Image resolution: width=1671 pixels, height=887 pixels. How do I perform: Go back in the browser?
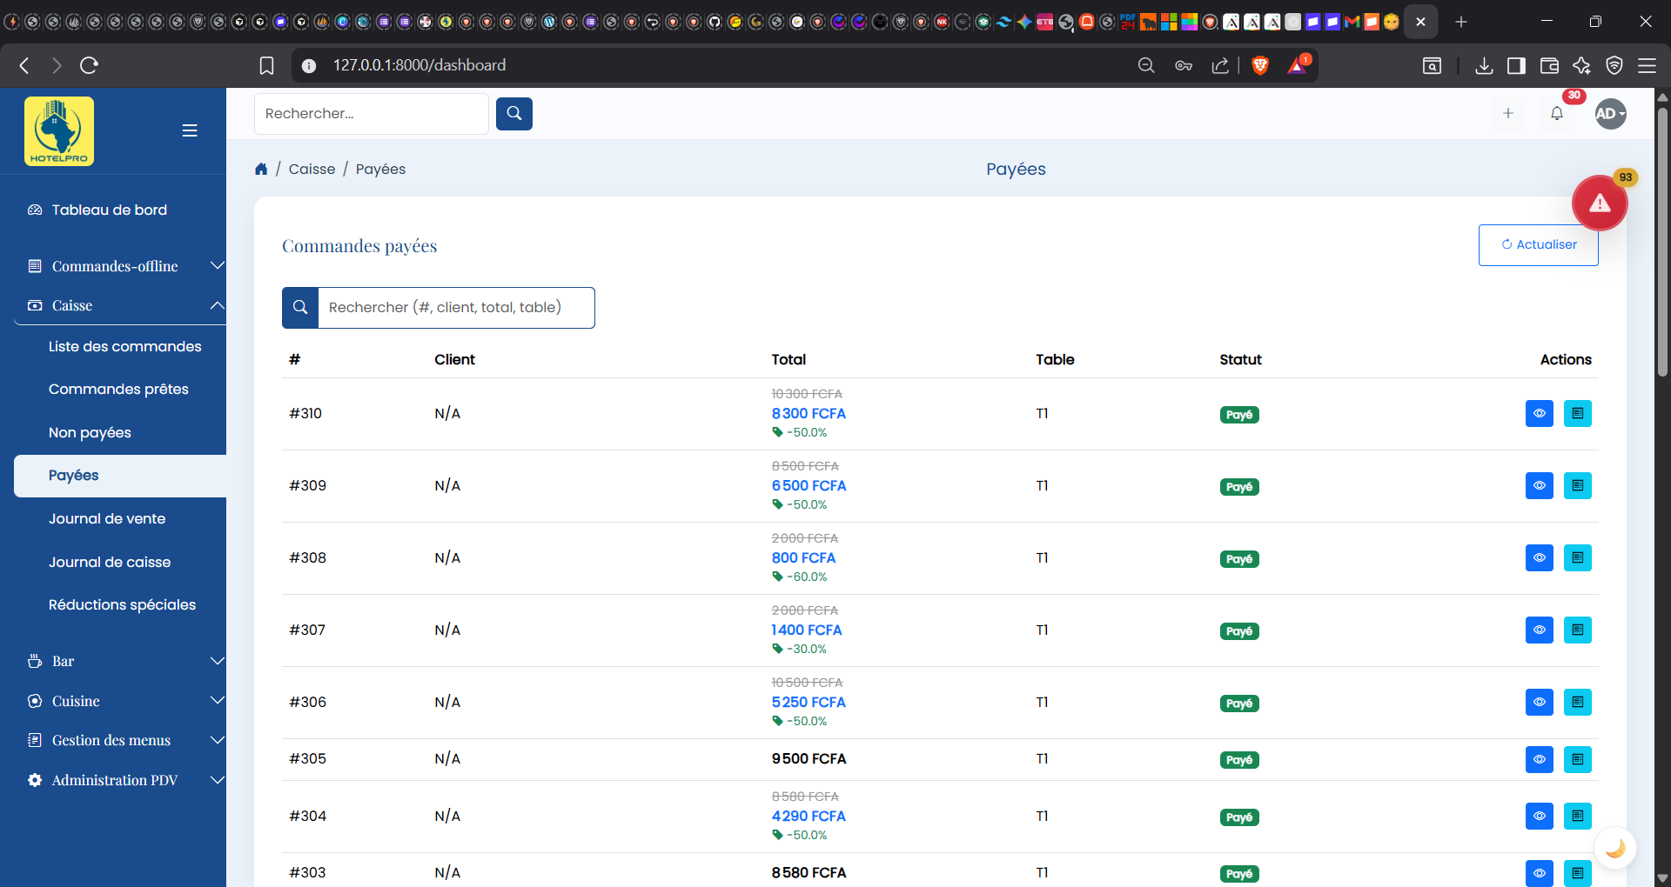pyautogui.click(x=24, y=65)
